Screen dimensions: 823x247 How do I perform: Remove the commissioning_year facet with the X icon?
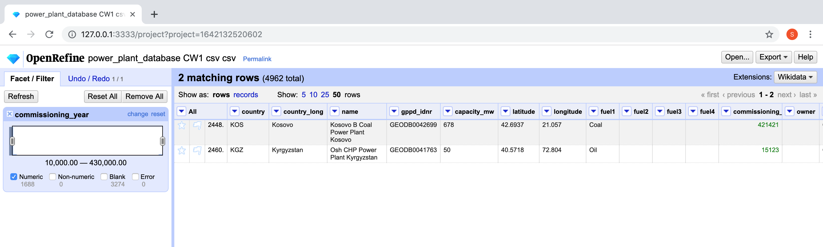[x=10, y=114]
